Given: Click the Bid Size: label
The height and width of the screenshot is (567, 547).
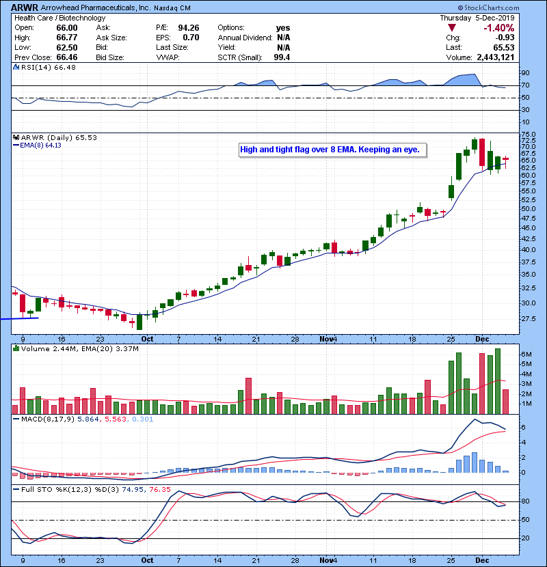Looking at the screenshot, I should pyautogui.click(x=110, y=57).
